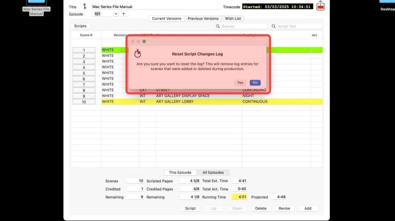This screenshot has height=221, width=395.
Task: Click the green zoom button on the dialog
Action: [144, 41]
